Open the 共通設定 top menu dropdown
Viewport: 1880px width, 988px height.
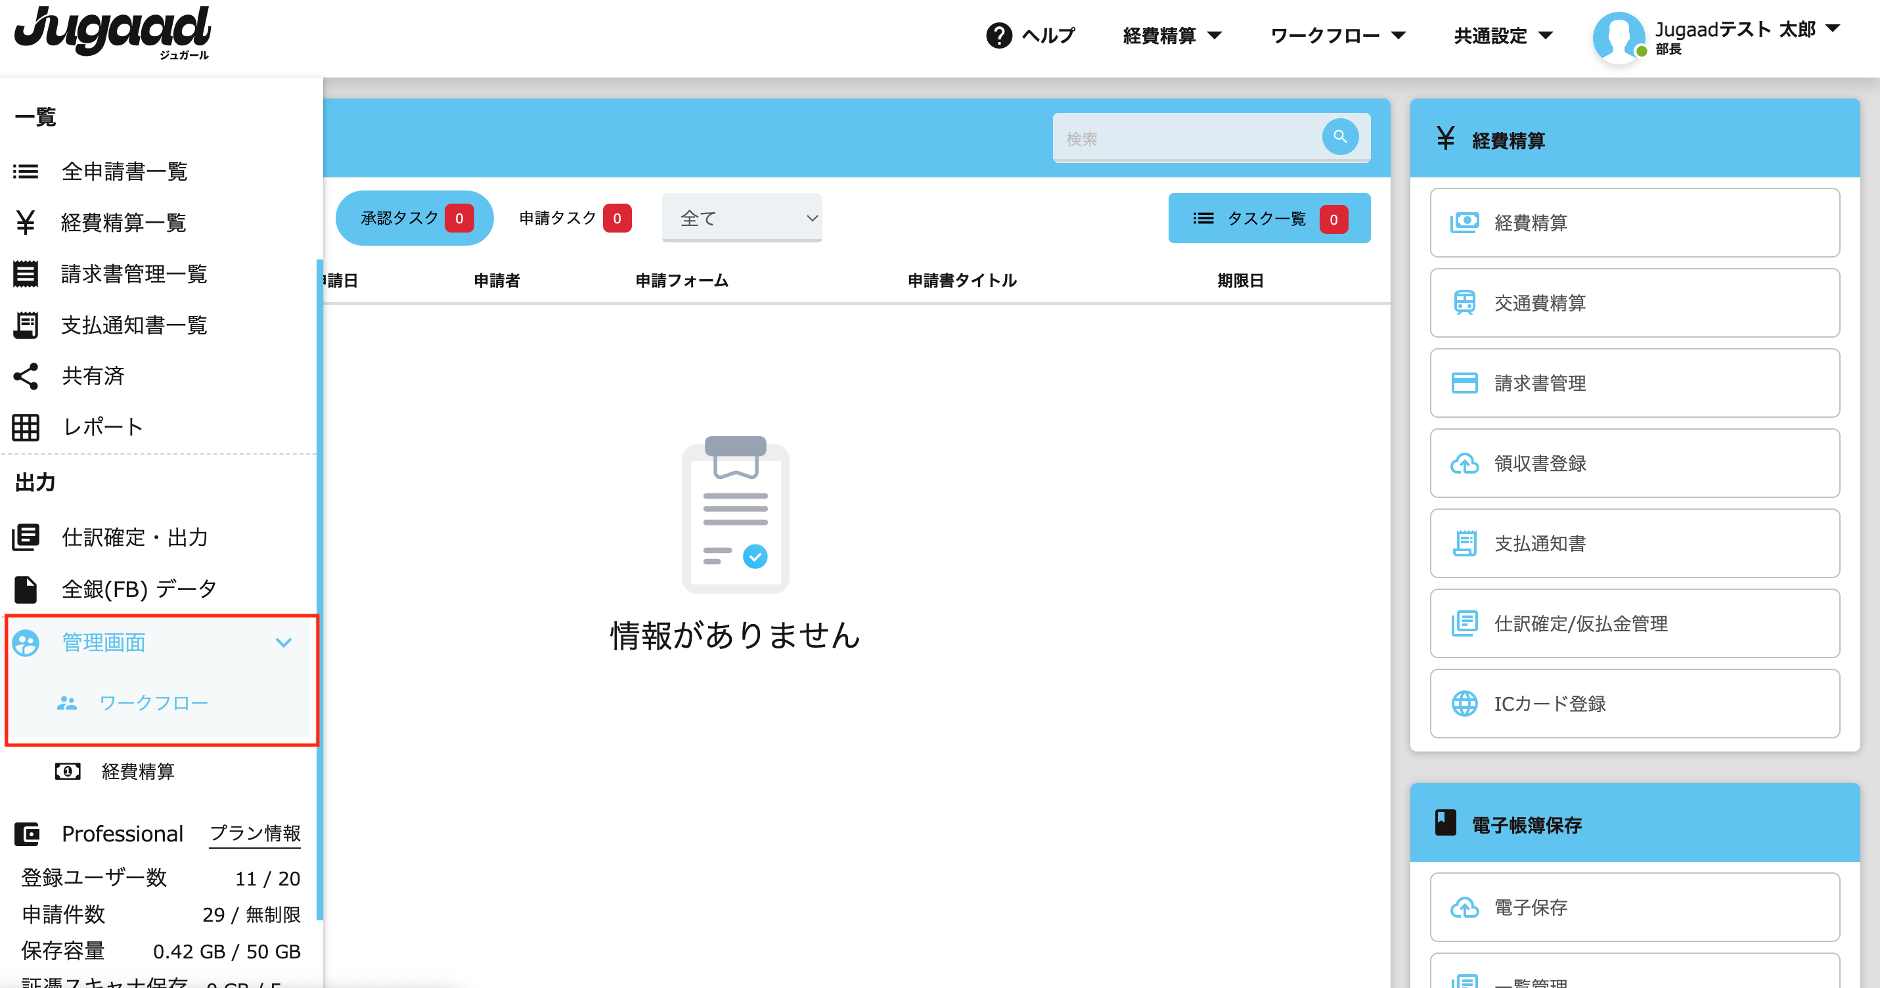(x=1504, y=35)
